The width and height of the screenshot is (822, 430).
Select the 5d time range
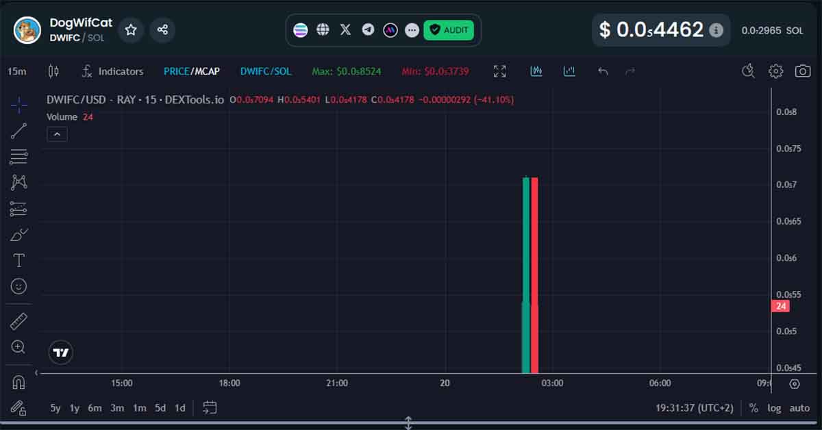[160, 408]
